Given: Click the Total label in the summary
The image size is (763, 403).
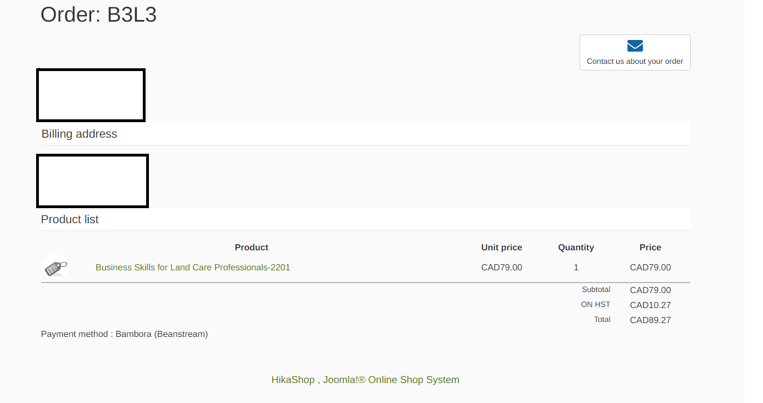Looking at the screenshot, I should [x=602, y=320].
